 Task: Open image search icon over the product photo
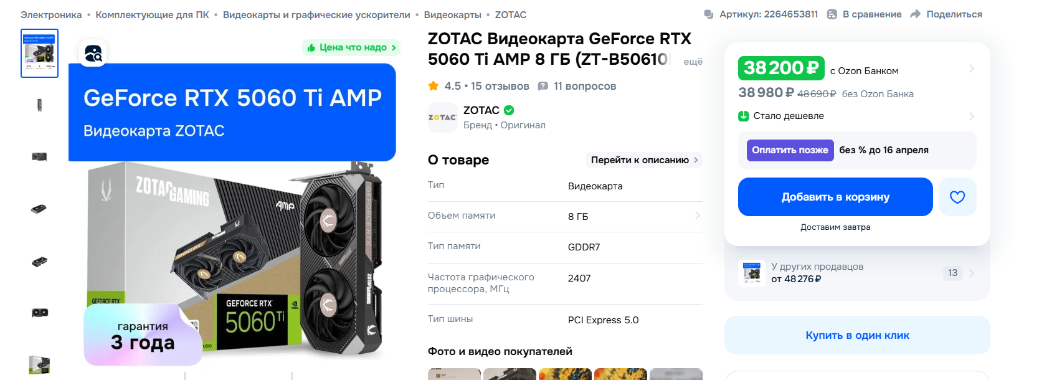93,54
